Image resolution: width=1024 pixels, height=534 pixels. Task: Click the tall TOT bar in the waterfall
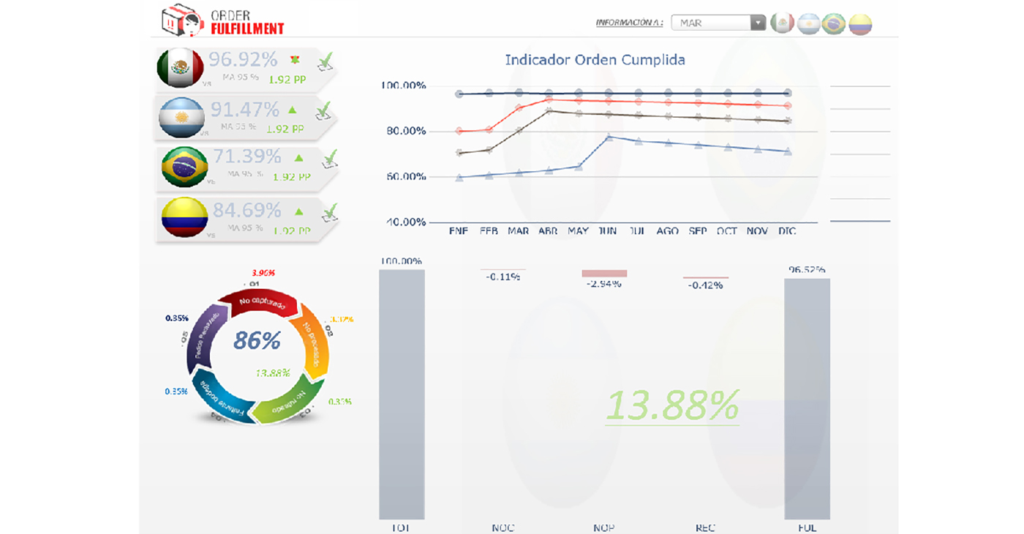(402, 394)
